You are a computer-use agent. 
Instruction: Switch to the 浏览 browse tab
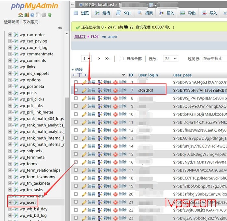tap(81, 13)
